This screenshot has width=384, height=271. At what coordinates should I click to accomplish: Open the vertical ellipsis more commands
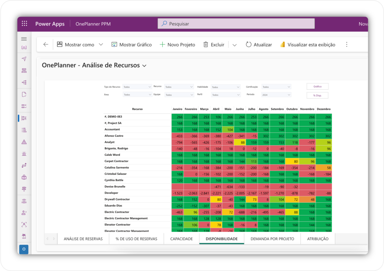point(346,44)
